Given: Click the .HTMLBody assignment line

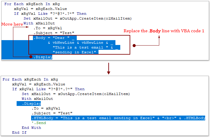Looking at the screenshot, I should 118,118.
